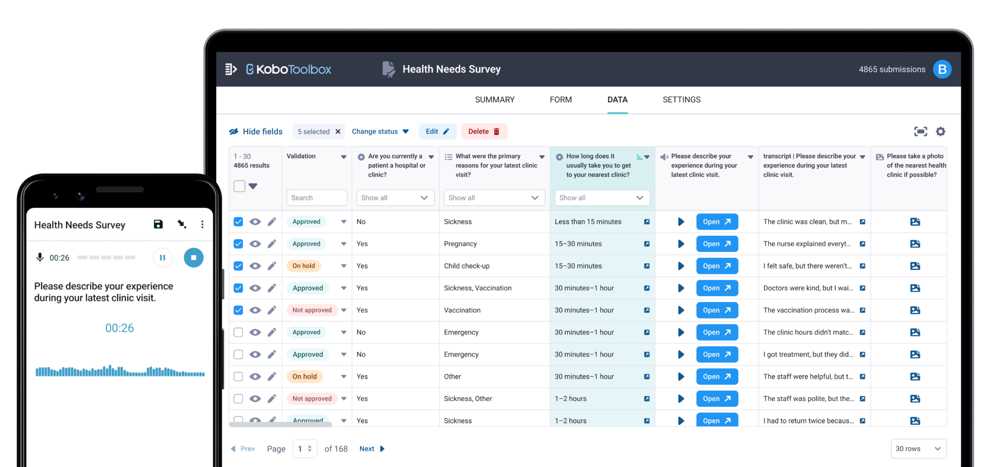Open three-dot menu on phone
The height and width of the screenshot is (467, 997).
pos(202,224)
